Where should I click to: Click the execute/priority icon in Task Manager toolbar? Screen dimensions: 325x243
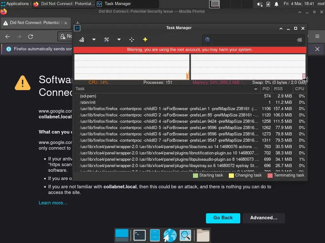click(x=82, y=40)
